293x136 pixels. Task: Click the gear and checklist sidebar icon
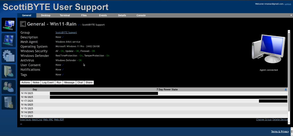click(x=9, y=56)
